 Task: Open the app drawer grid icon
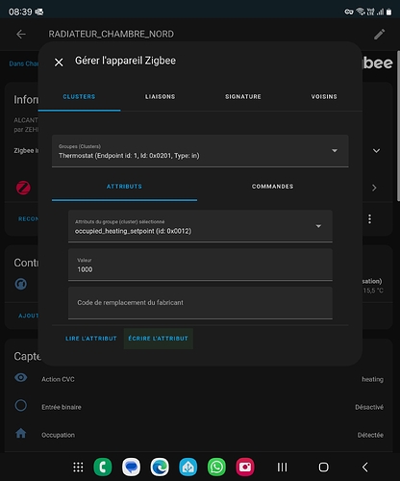[78, 467]
